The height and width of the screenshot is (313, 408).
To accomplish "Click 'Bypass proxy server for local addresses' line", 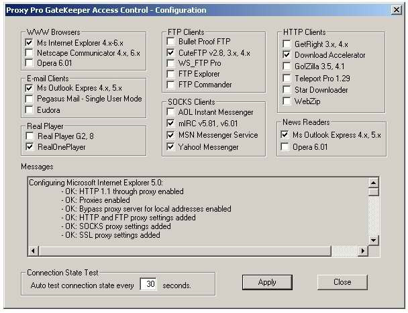I will tap(146, 209).
